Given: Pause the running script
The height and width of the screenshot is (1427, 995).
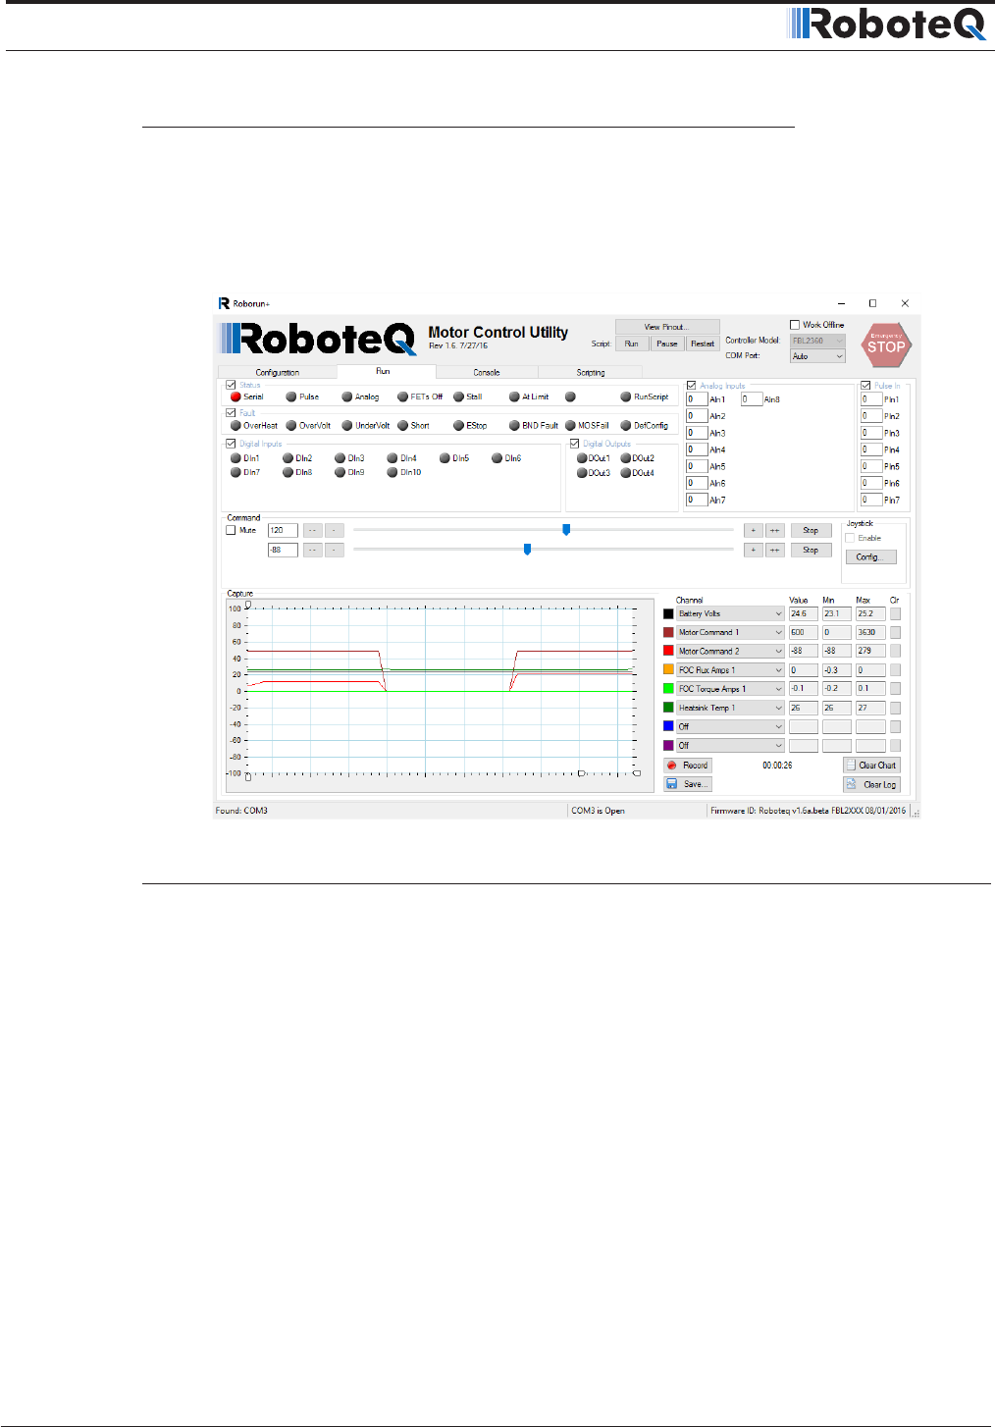Looking at the screenshot, I should 667,344.
